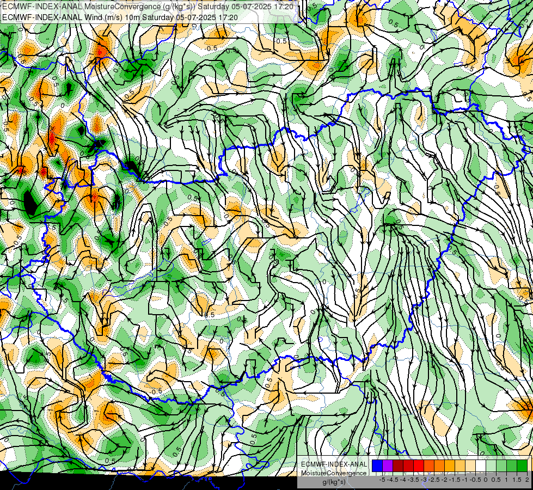The height and width of the screenshot is (490, 533).
Task: Click the white legend swatch
Action: tap(480, 465)
